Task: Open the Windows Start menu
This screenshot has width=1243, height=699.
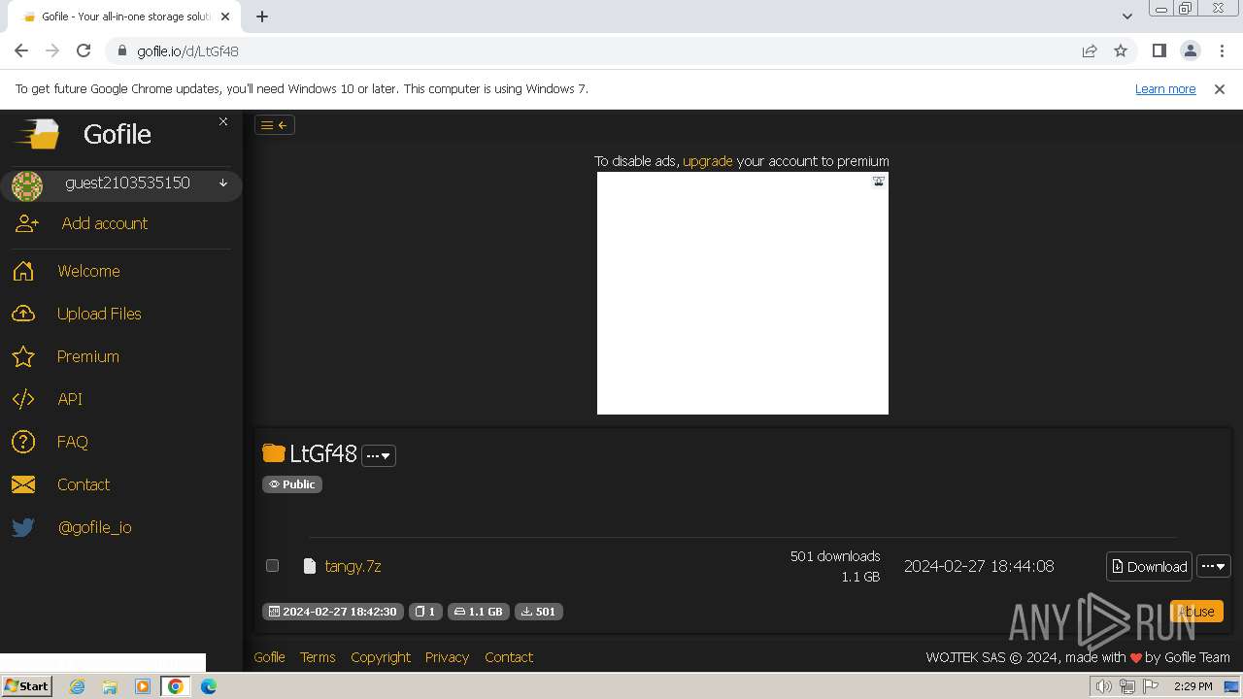Action: tap(26, 685)
